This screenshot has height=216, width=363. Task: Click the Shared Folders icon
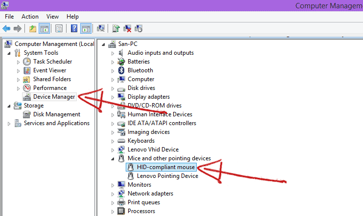pos(26,79)
